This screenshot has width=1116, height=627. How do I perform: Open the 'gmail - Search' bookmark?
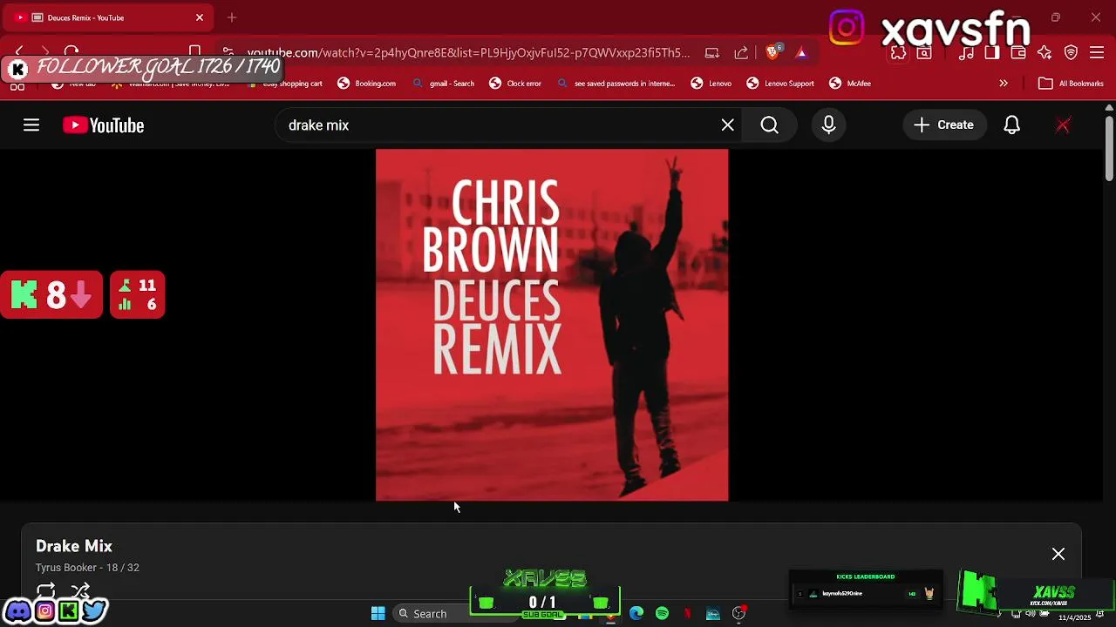[x=443, y=84]
